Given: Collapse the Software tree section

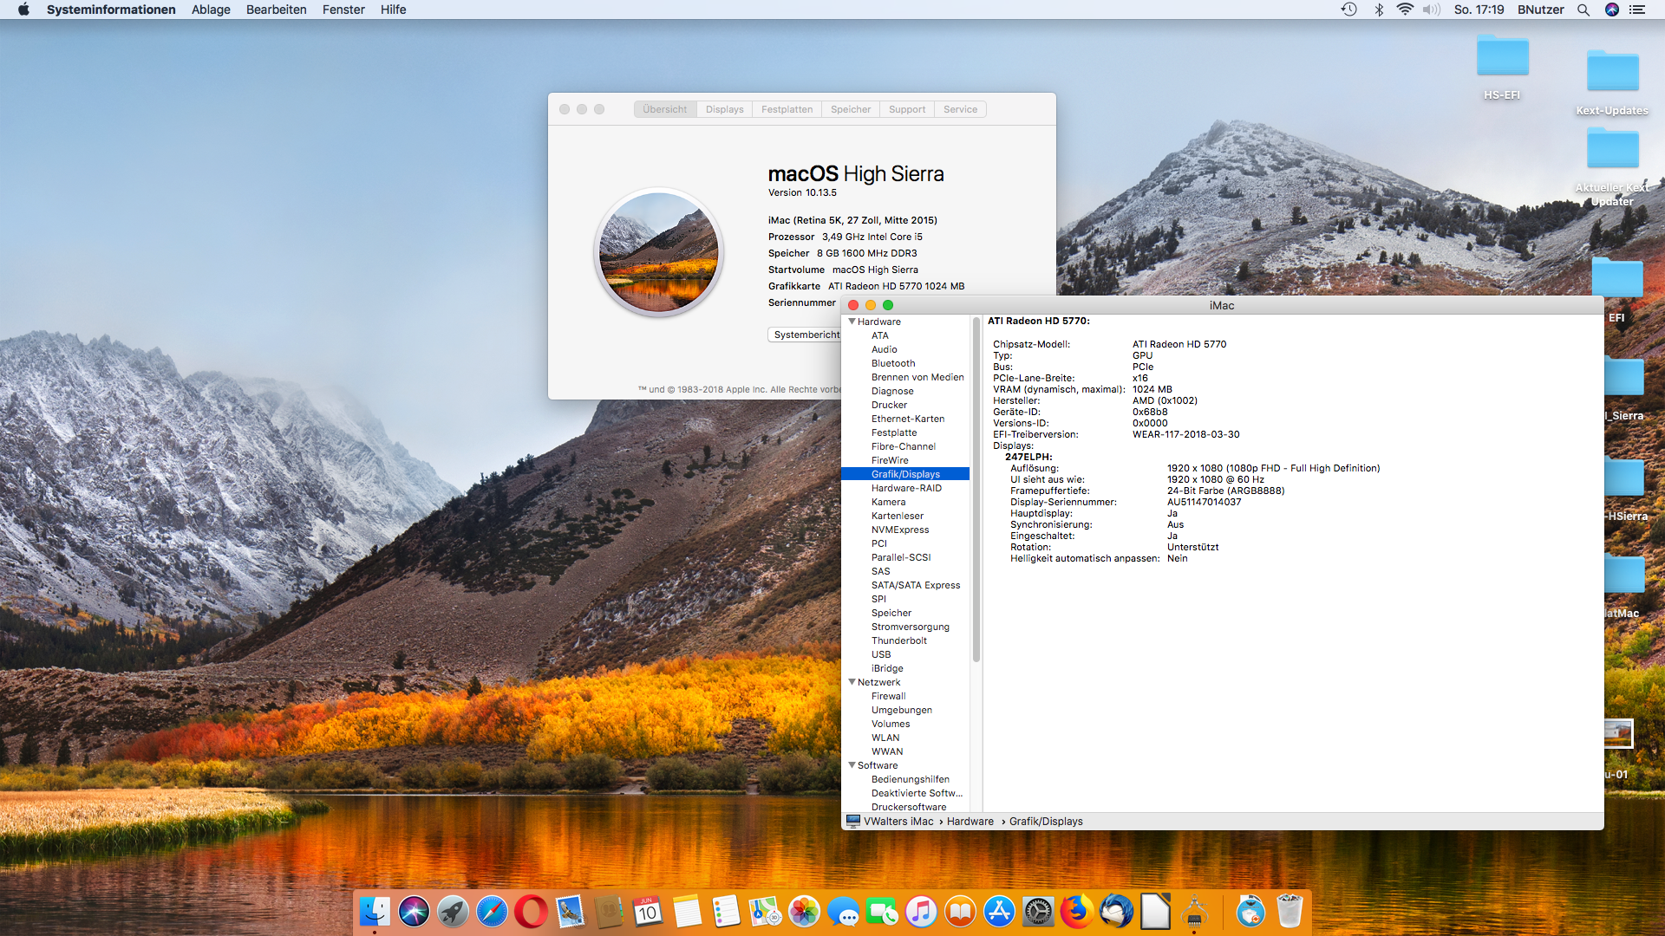Looking at the screenshot, I should [852, 765].
